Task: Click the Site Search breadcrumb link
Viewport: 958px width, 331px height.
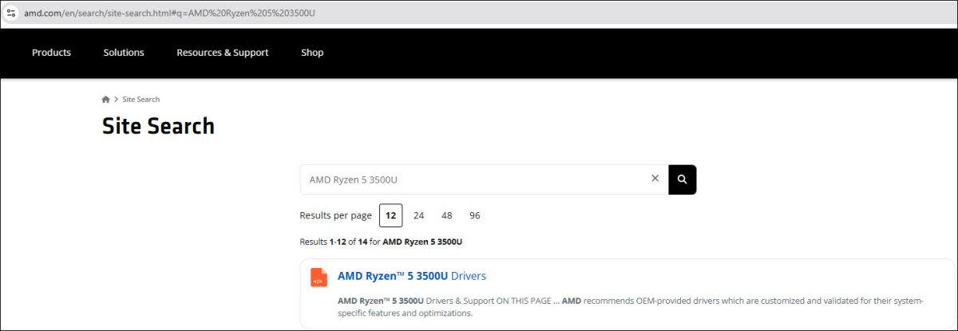Action: (x=141, y=100)
